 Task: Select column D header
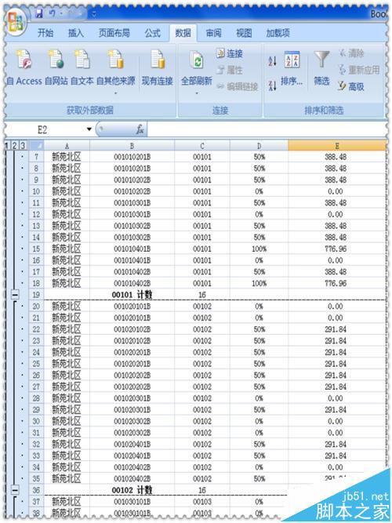coord(259,145)
